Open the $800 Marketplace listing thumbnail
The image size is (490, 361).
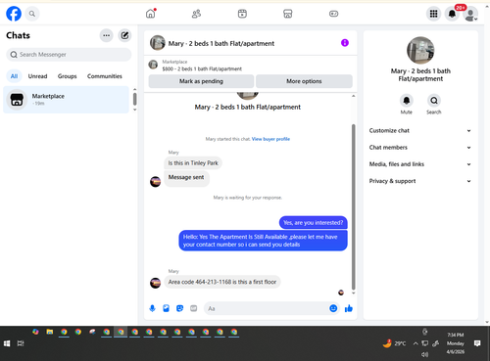click(153, 65)
